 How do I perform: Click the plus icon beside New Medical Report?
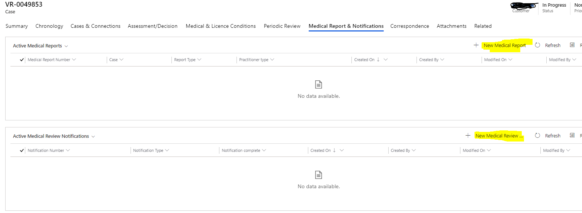click(476, 45)
